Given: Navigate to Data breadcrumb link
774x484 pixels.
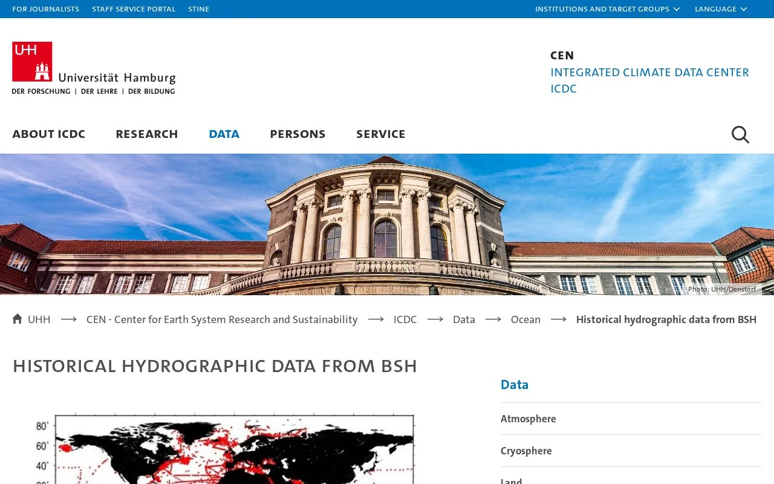Looking at the screenshot, I should coord(464,319).
